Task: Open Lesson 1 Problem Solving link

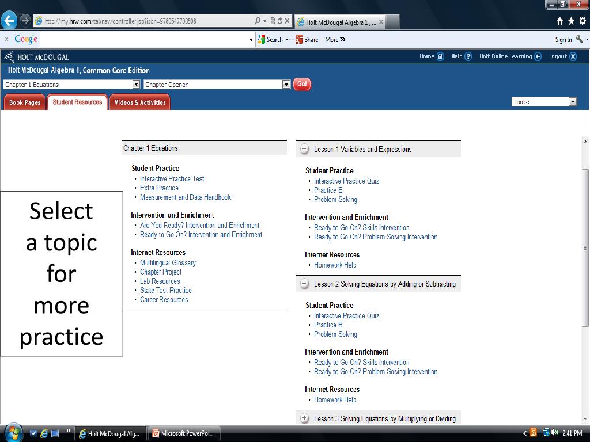Action: coord(335,200)
